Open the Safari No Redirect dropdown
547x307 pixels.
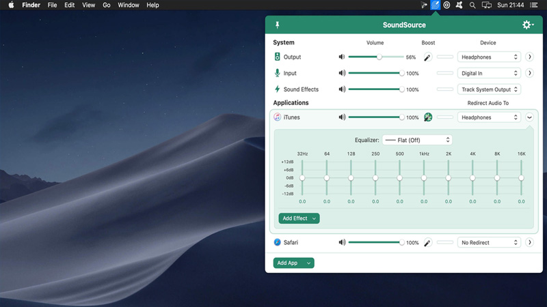tap(489, 243)
